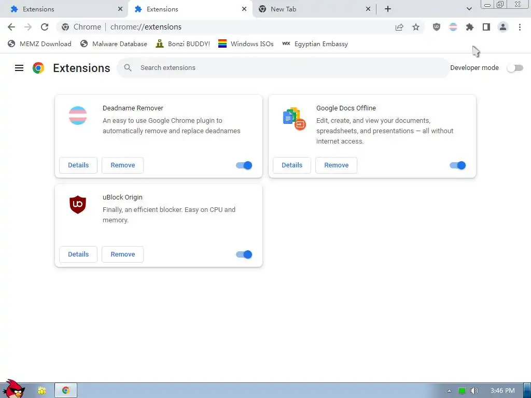Click the Chrome taskbar button
This screenshot has height=398, width=531.
(66, 391)
